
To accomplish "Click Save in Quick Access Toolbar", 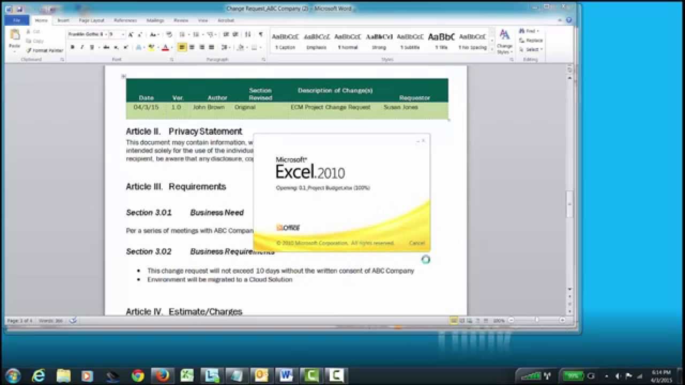I will 19,9.
